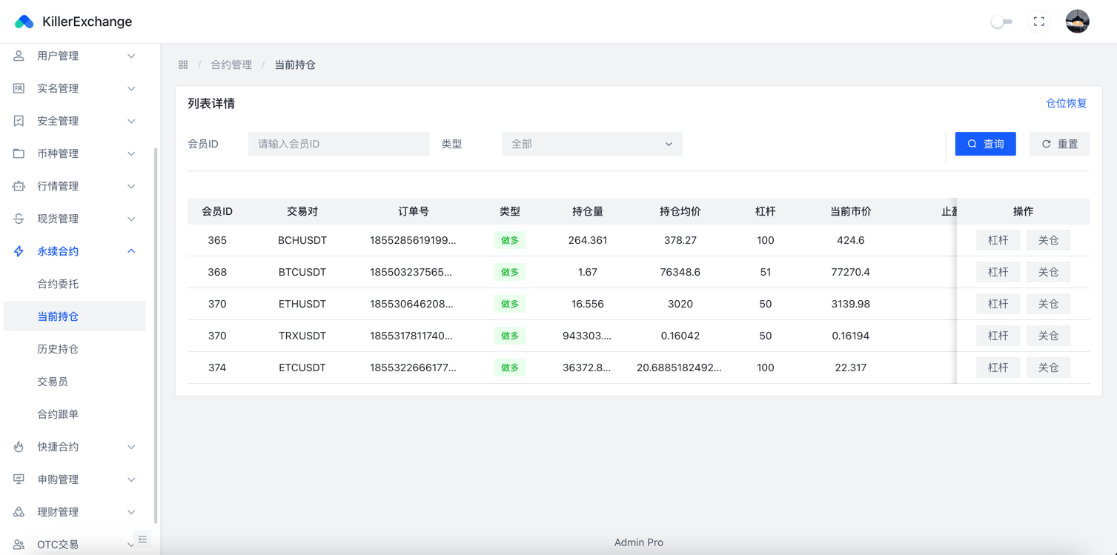Screen dimensions: 1117x555
Task: Click the 重置 reset button
Action: point(1059,144)
